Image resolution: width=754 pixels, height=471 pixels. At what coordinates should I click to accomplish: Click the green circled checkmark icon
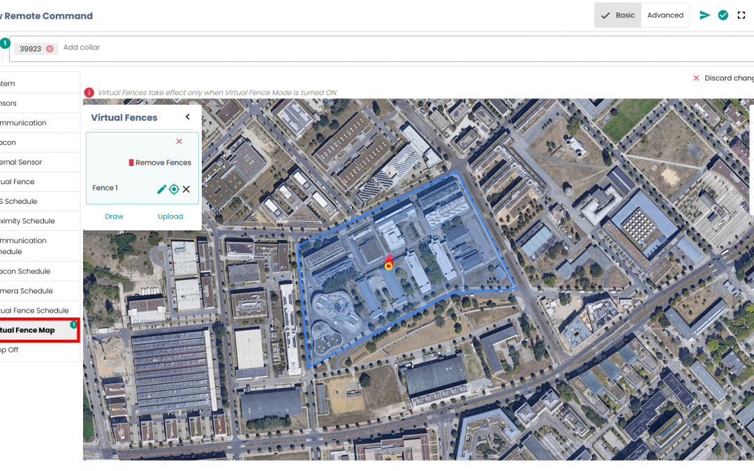[723, 15]
